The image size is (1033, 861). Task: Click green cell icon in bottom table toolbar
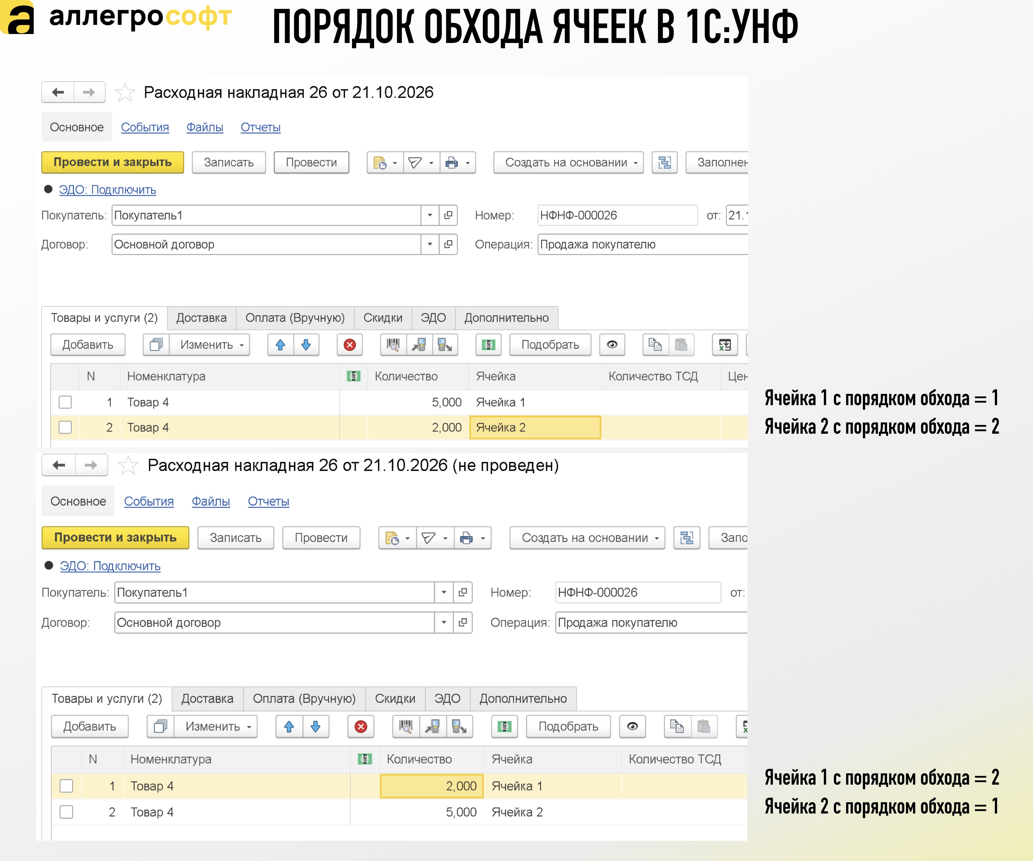505,727
